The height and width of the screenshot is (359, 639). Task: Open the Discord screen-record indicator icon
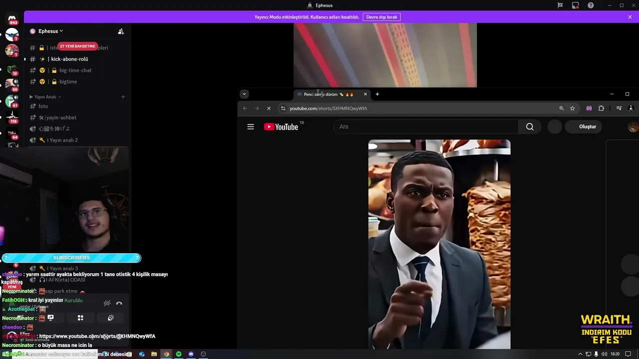click(x=575, y=5)
